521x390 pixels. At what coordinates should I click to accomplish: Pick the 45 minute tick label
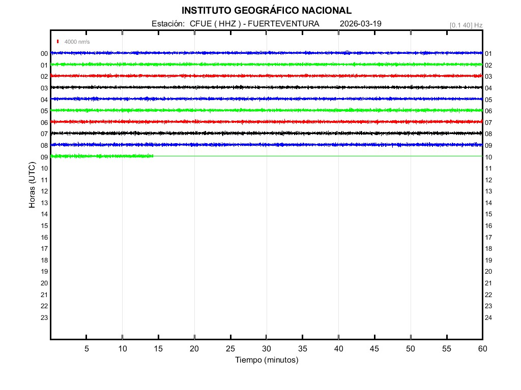click(374, 349)
